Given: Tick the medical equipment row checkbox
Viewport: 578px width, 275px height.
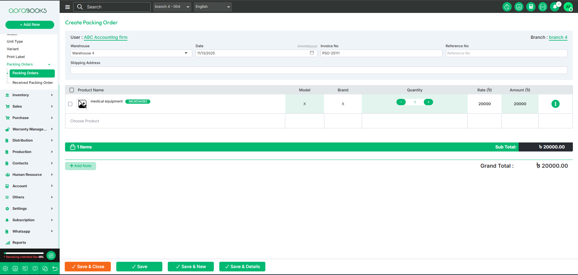Looking at the screenshot, I should [70, 104].
